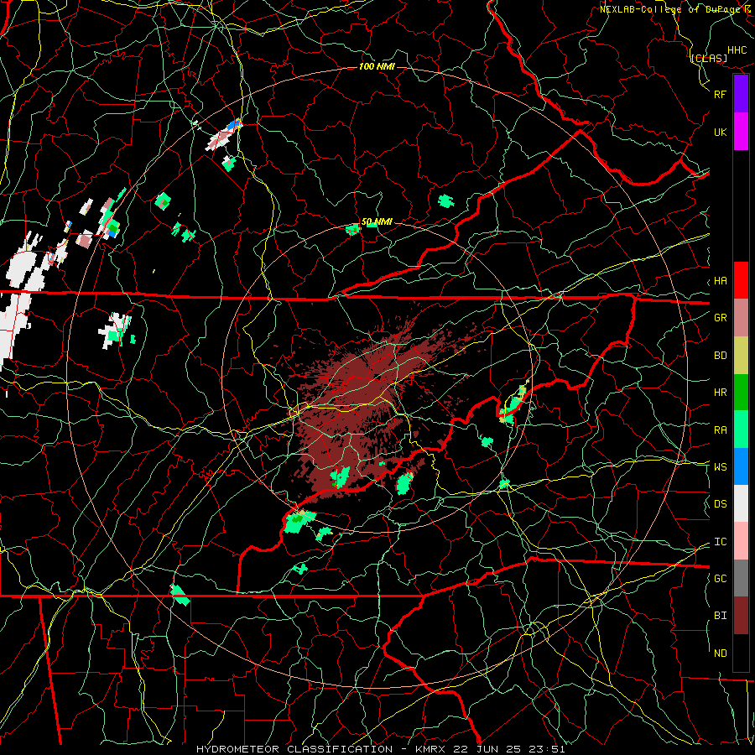Click the IC legend label
This screenshot has height=755, width=755.
coord(720,541)
